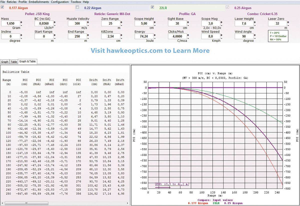
Task: Decrease Wind Speed with minus button
Action: (x=221, y=38)
